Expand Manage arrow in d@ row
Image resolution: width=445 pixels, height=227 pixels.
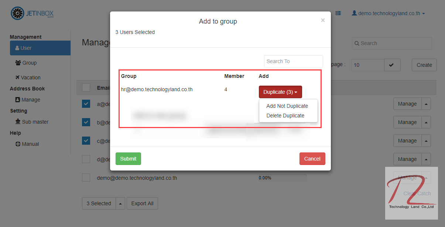(x=426, y=159)
